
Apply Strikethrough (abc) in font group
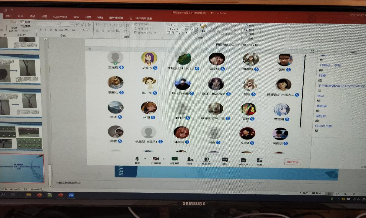click(x=61, y=30)
